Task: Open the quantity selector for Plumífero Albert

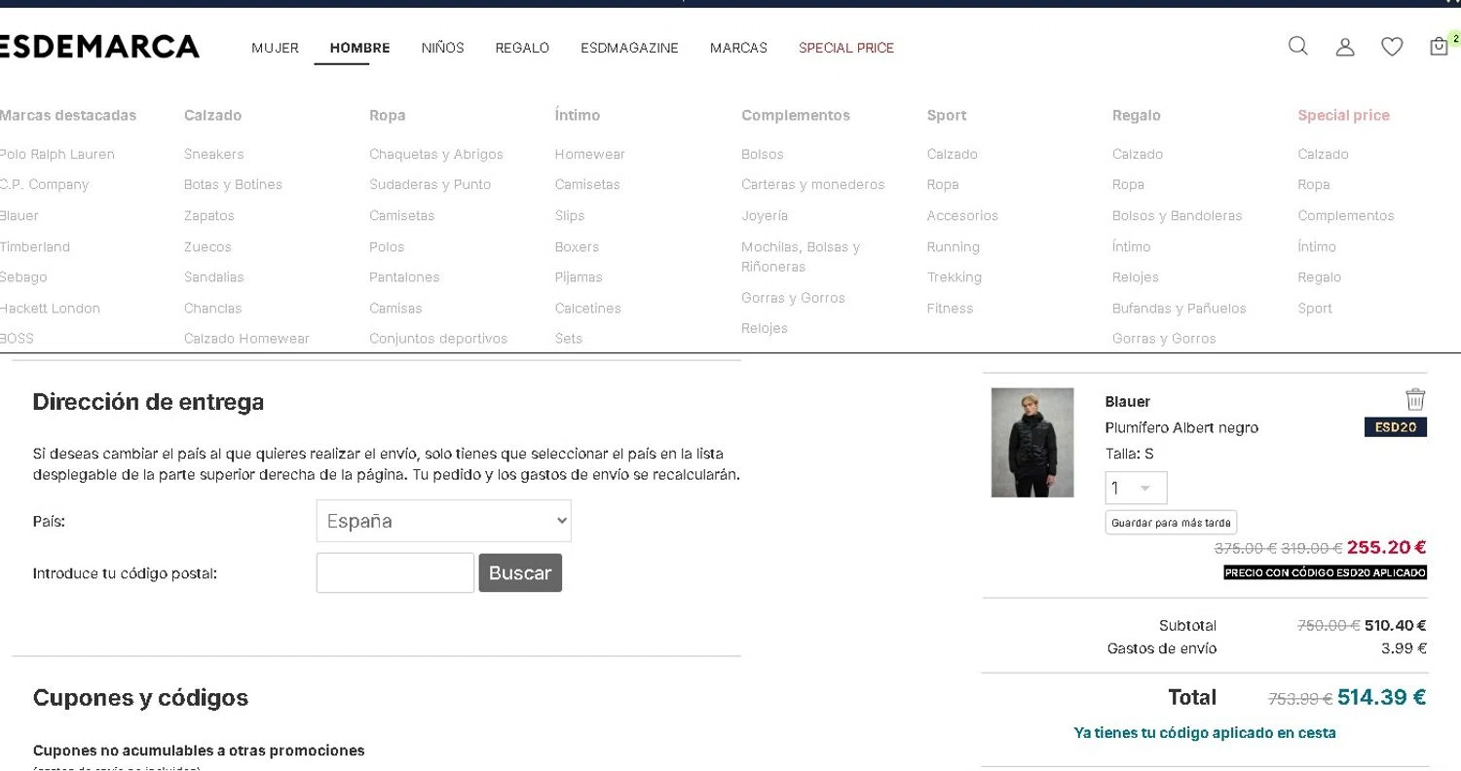Action: (x=1136, y=488)
